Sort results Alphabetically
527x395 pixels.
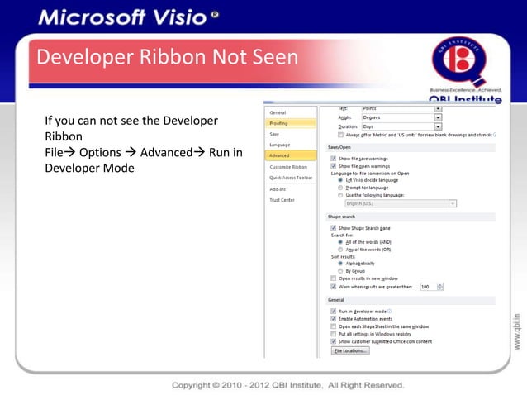340,264
